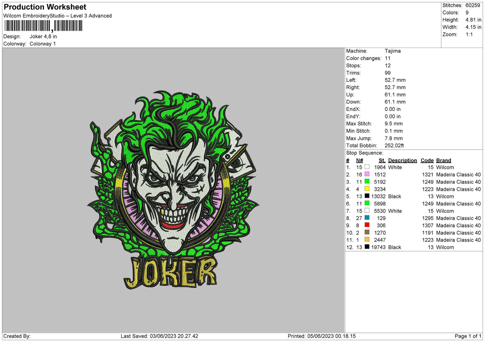485x342 pixels.
Task: Click the Wilcom EmbroideryStudio Level 3 Advanced text
Action: [57, 16]
